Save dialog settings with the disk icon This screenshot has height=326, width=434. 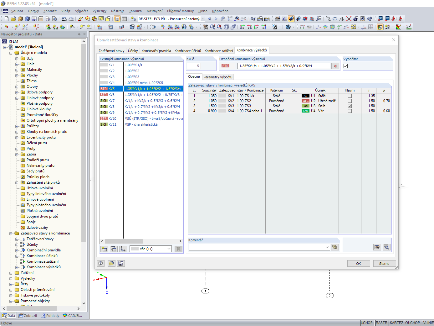tap(121, 263)
